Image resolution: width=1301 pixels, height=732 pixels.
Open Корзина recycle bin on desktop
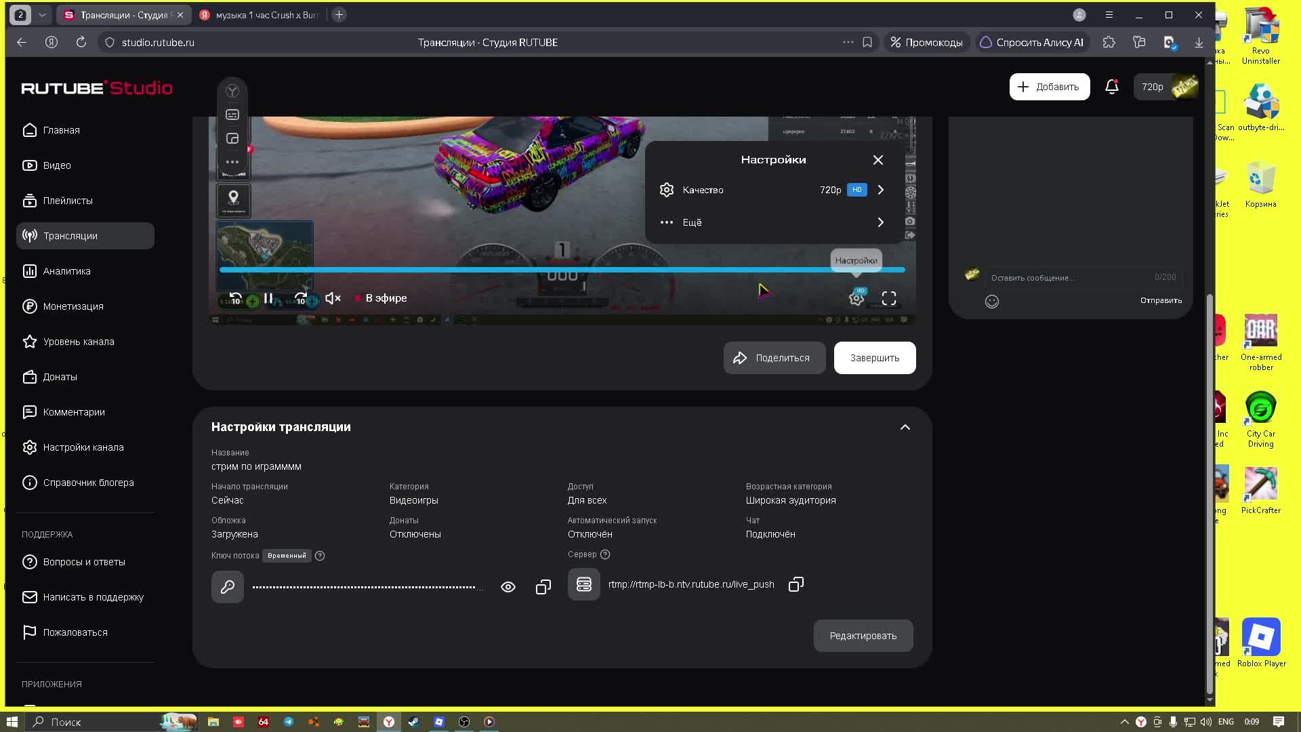click(1261, 184)
